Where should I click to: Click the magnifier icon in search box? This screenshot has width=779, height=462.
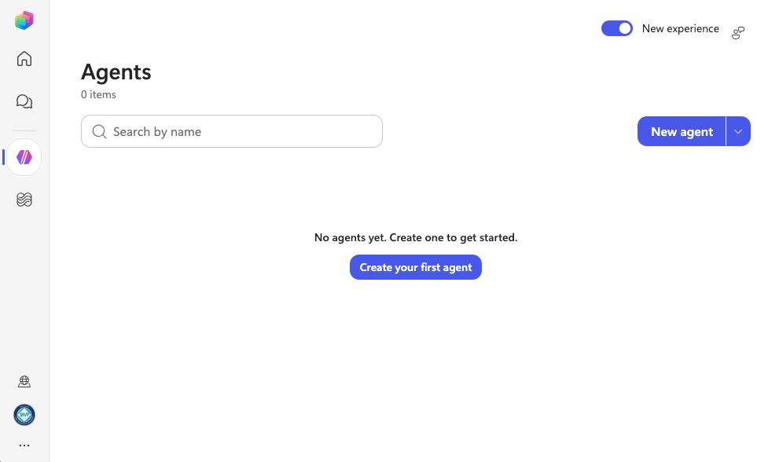(99, 132)
